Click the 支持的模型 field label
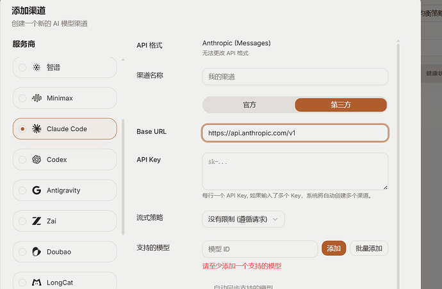Screen dimensions: 442x289 click(153, 247)
